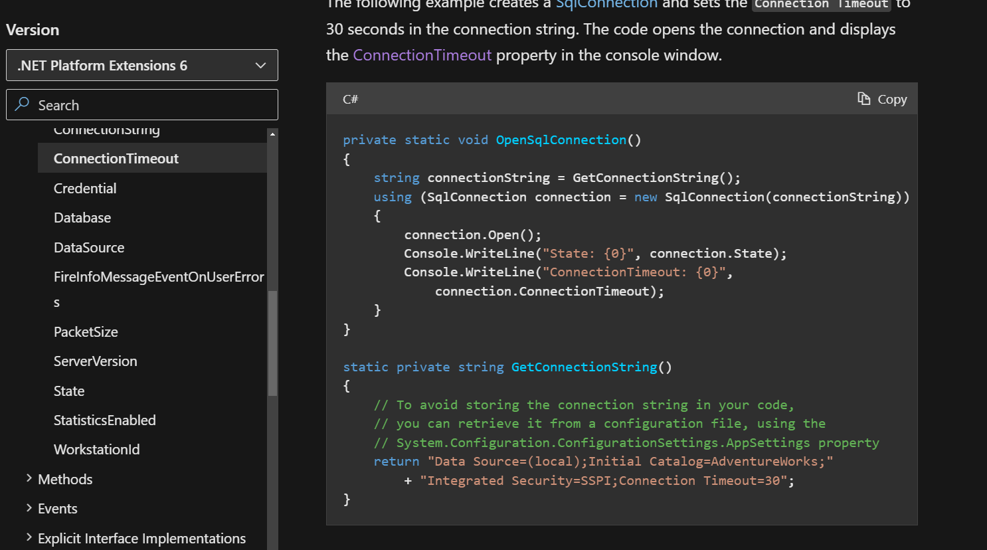Screen dimensions: 987x550
Task: Expand Explicit Interface Implementations node
Action: tap(29, 537)
